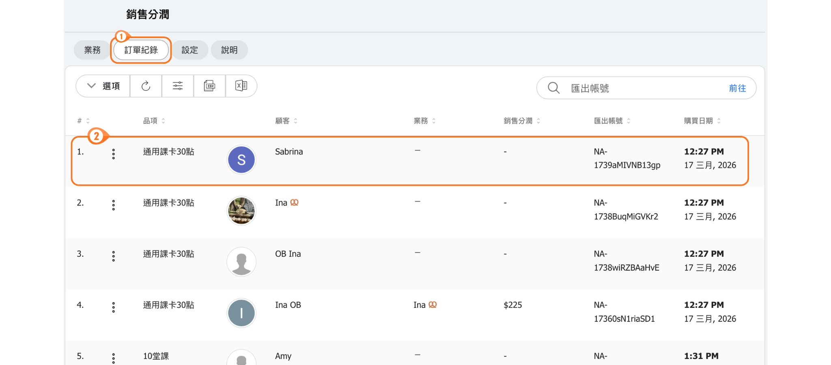Switch to the 訂單紀錄 tab
Screen dimensions: 831x365
pos(141,50)
